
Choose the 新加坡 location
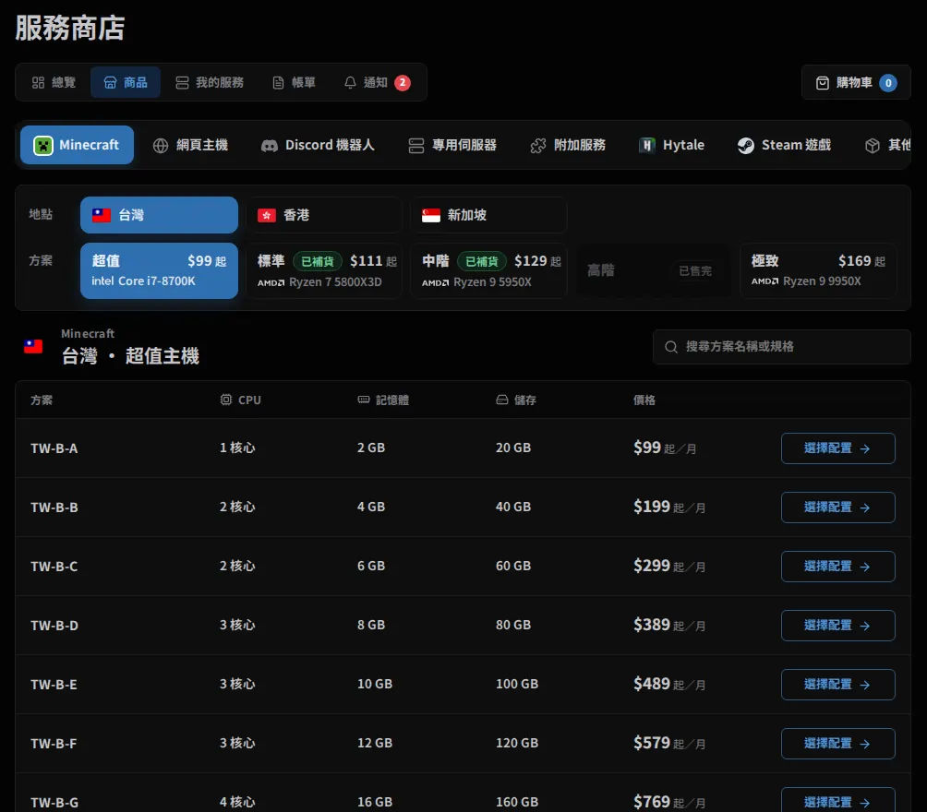488,215
